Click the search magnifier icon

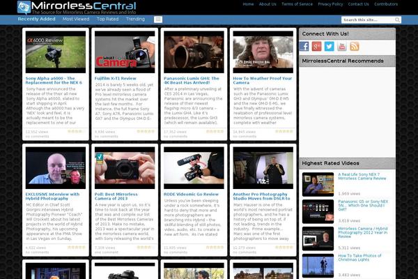[x=397, y=20]
